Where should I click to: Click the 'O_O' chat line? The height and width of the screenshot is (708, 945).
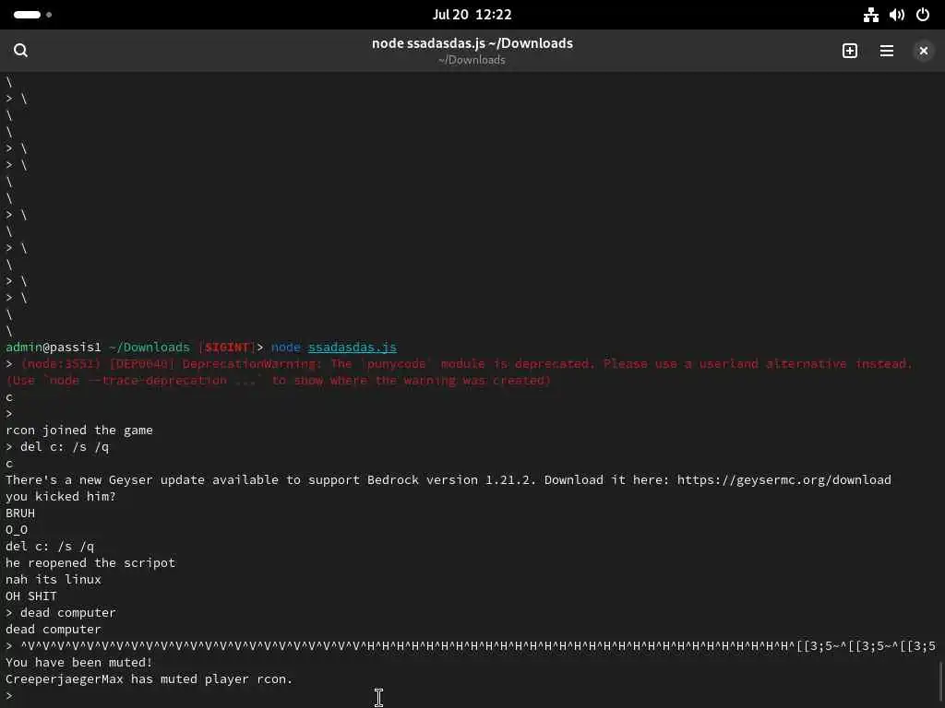point(17,530)
